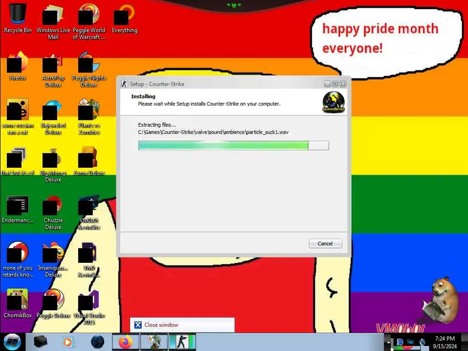This screenshot has width=468, height=351.
Task: Select the Everything desktop shortcut
Action: [124, 18]
